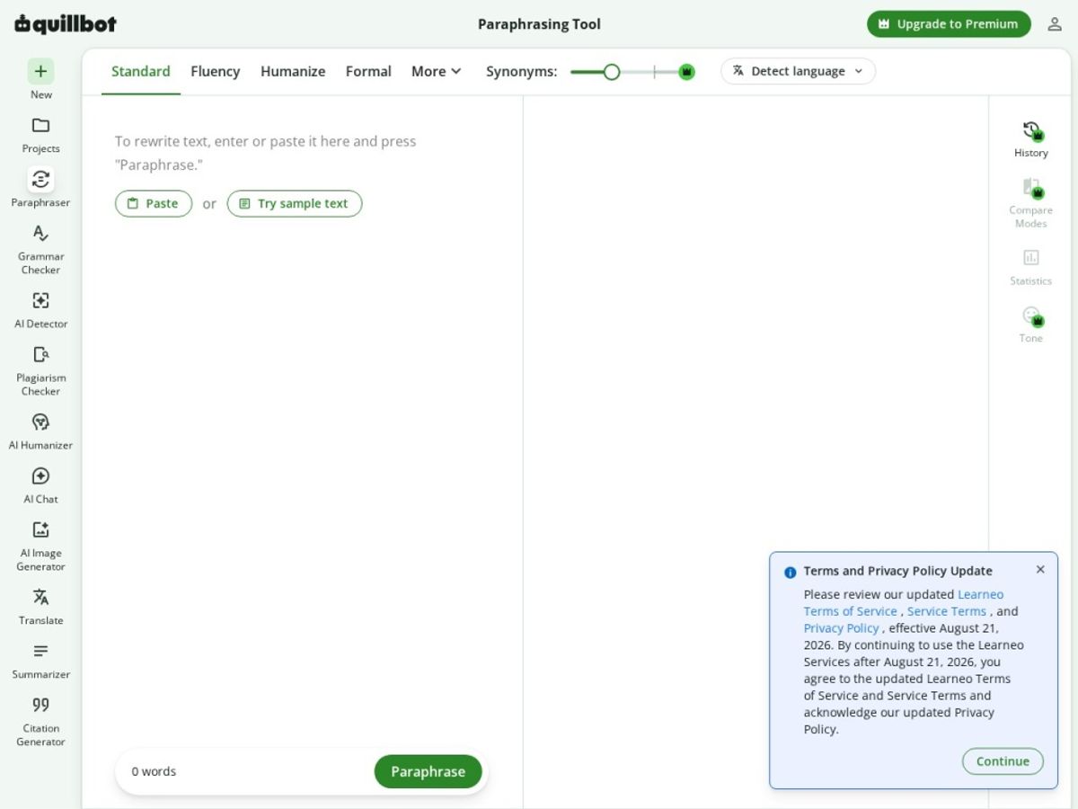Create new item with the plus icon
The height and width of the screenshot is (809, 1078).
(x=40, y=71)
